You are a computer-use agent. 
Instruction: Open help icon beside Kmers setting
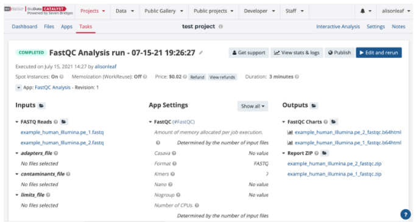(172, 174)
